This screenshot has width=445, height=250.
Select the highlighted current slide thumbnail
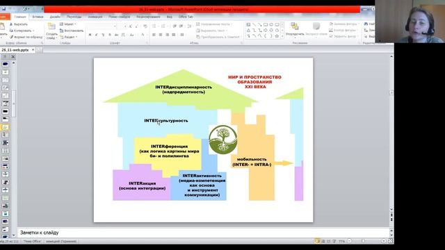(5, 127)
